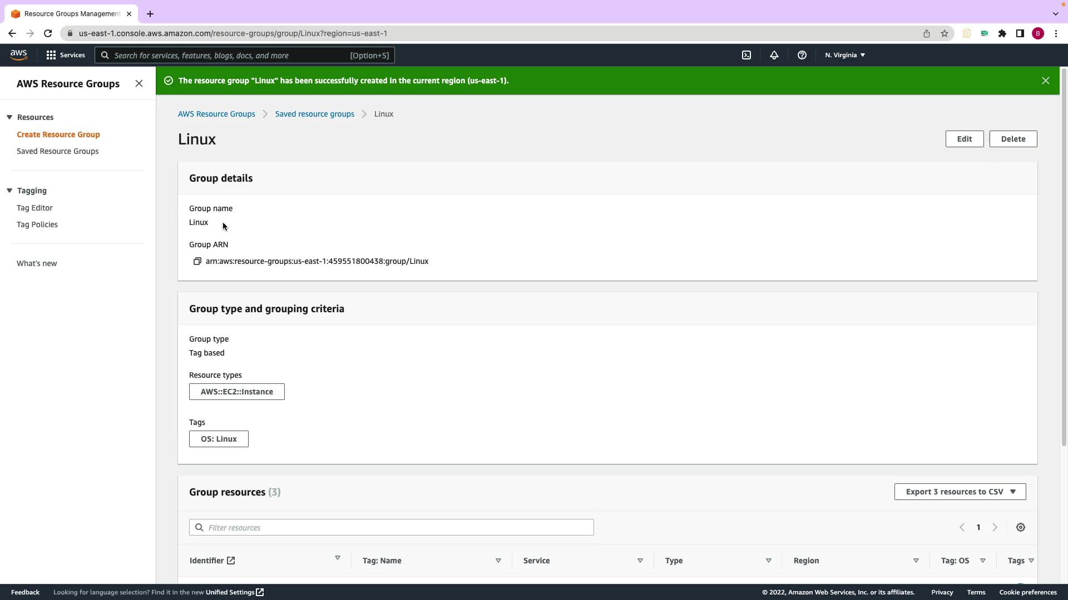
Task: Open the N. Virginia region dropdown
Action: [844, 55]
